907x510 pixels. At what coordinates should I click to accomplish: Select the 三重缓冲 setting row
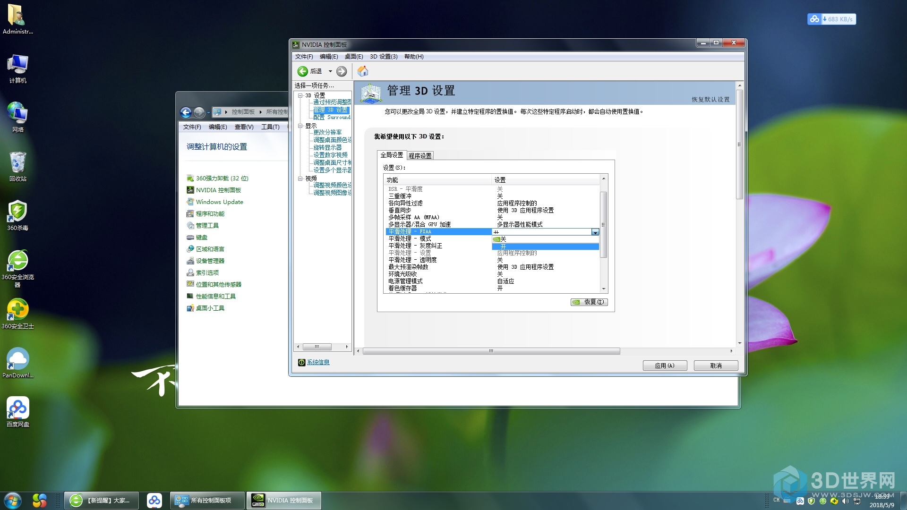(x=493, y=196)
